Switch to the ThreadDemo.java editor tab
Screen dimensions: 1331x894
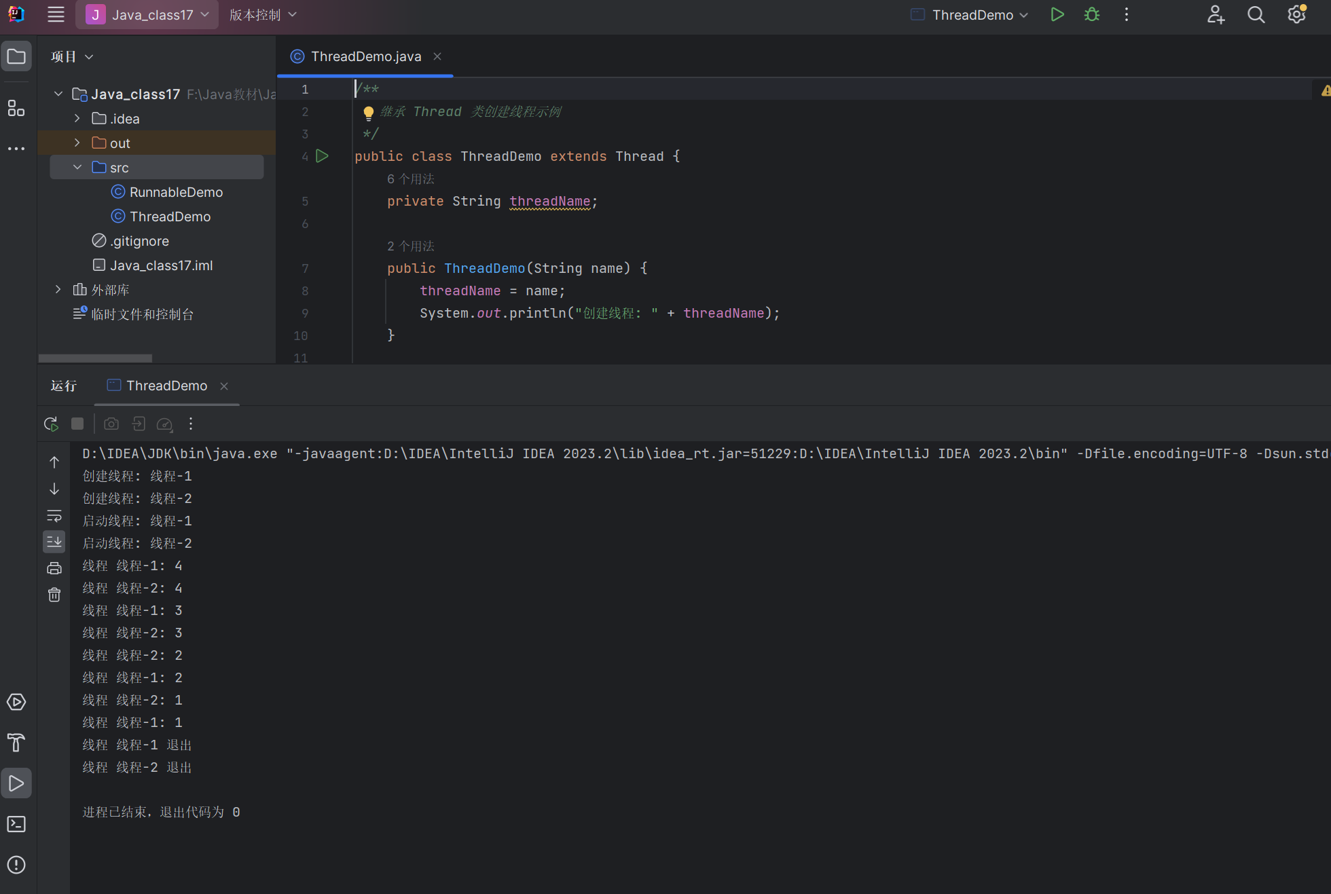pyautogui.click(x=365, y=56)
